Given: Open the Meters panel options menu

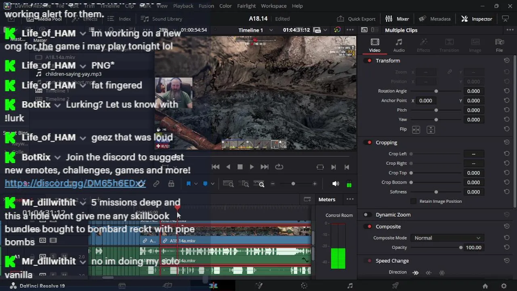Looking at the screenshot, I should [x=350, y=199].
